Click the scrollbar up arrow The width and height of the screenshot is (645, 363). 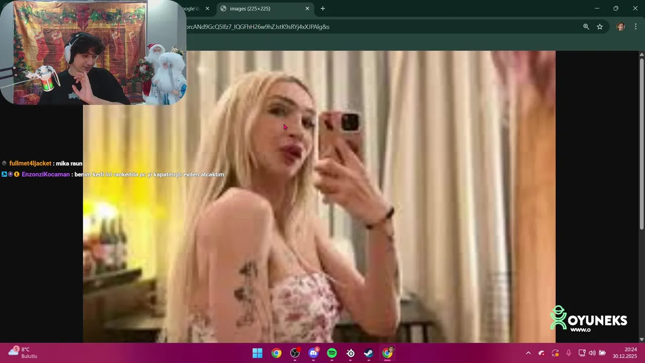[641, 54]
